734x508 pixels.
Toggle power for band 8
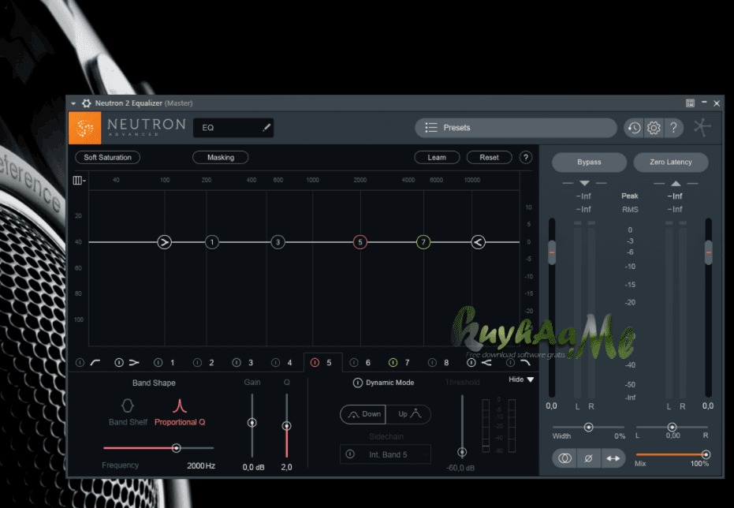432,362
